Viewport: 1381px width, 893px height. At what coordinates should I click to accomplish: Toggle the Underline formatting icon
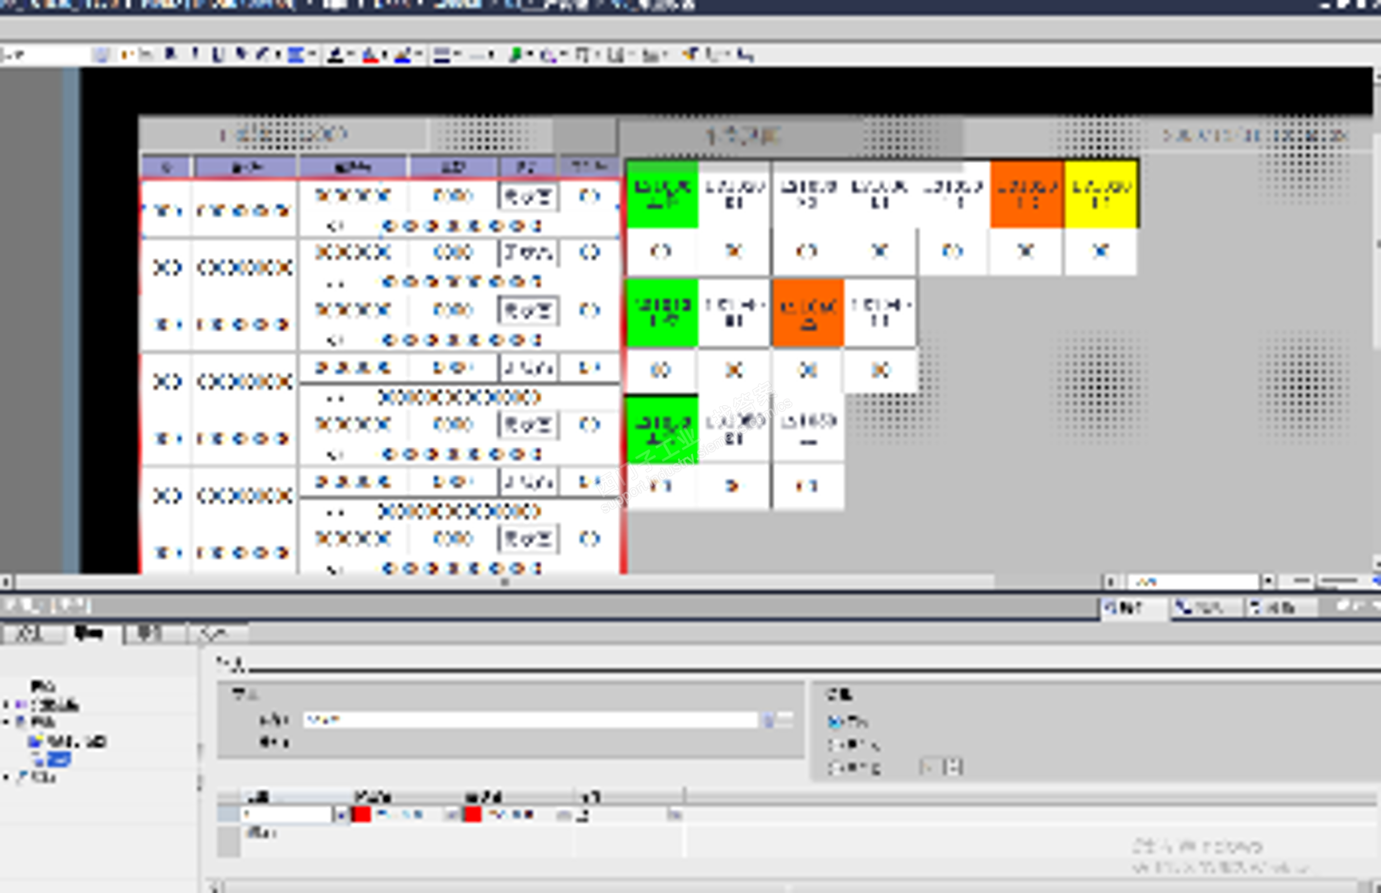click(218, 54)
